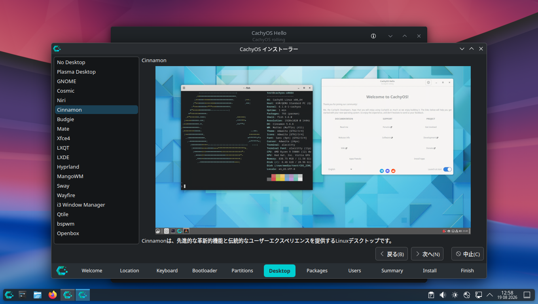Go to the Finish step
The height and width of the screenshot is (304, 538).
pos(467,271)
